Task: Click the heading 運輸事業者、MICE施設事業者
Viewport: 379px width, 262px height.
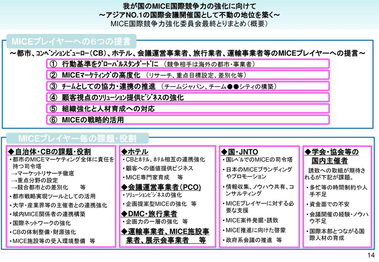Action: pos(165,236)
